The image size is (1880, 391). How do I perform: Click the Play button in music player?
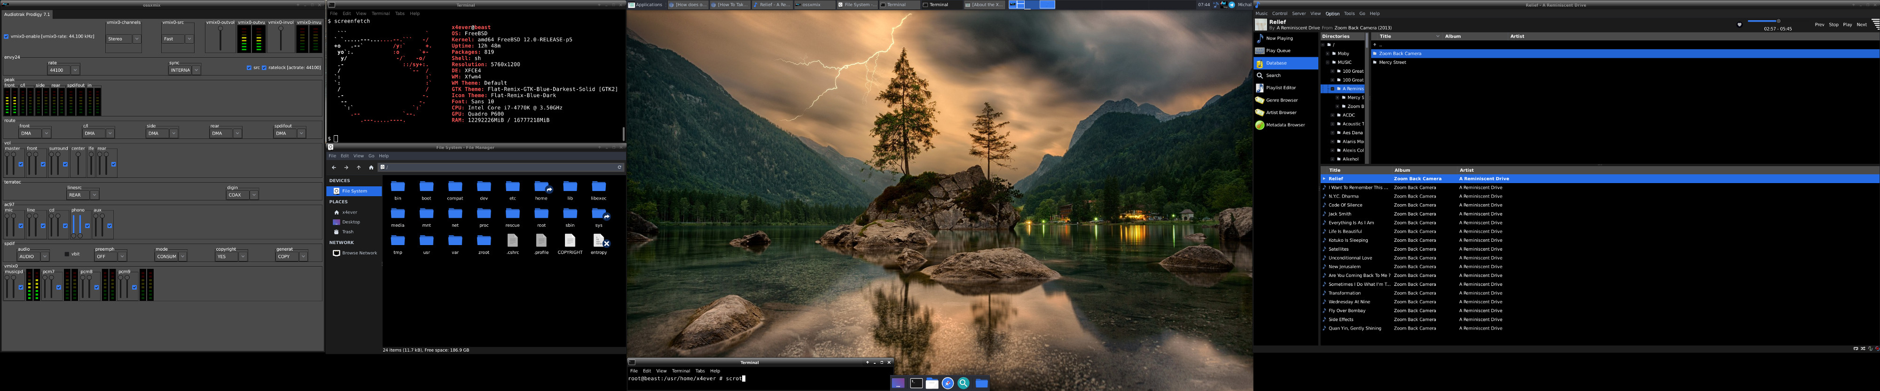pos(1847,25)
